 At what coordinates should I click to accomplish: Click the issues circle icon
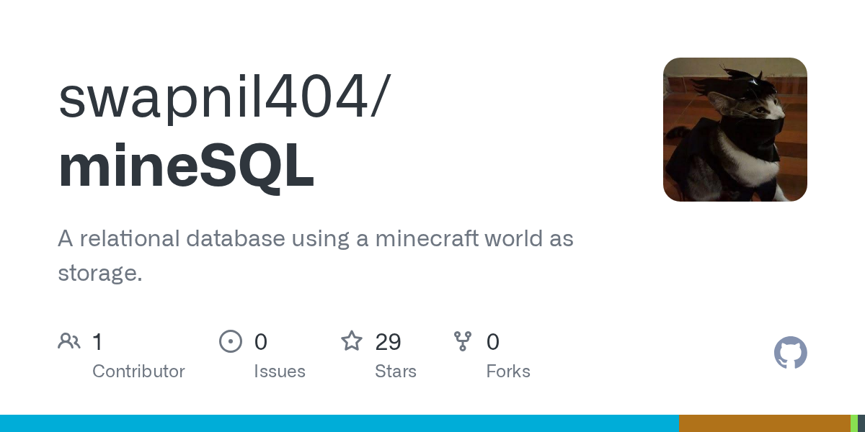231,341
